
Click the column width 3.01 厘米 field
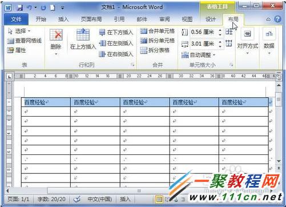pos(204,44)
